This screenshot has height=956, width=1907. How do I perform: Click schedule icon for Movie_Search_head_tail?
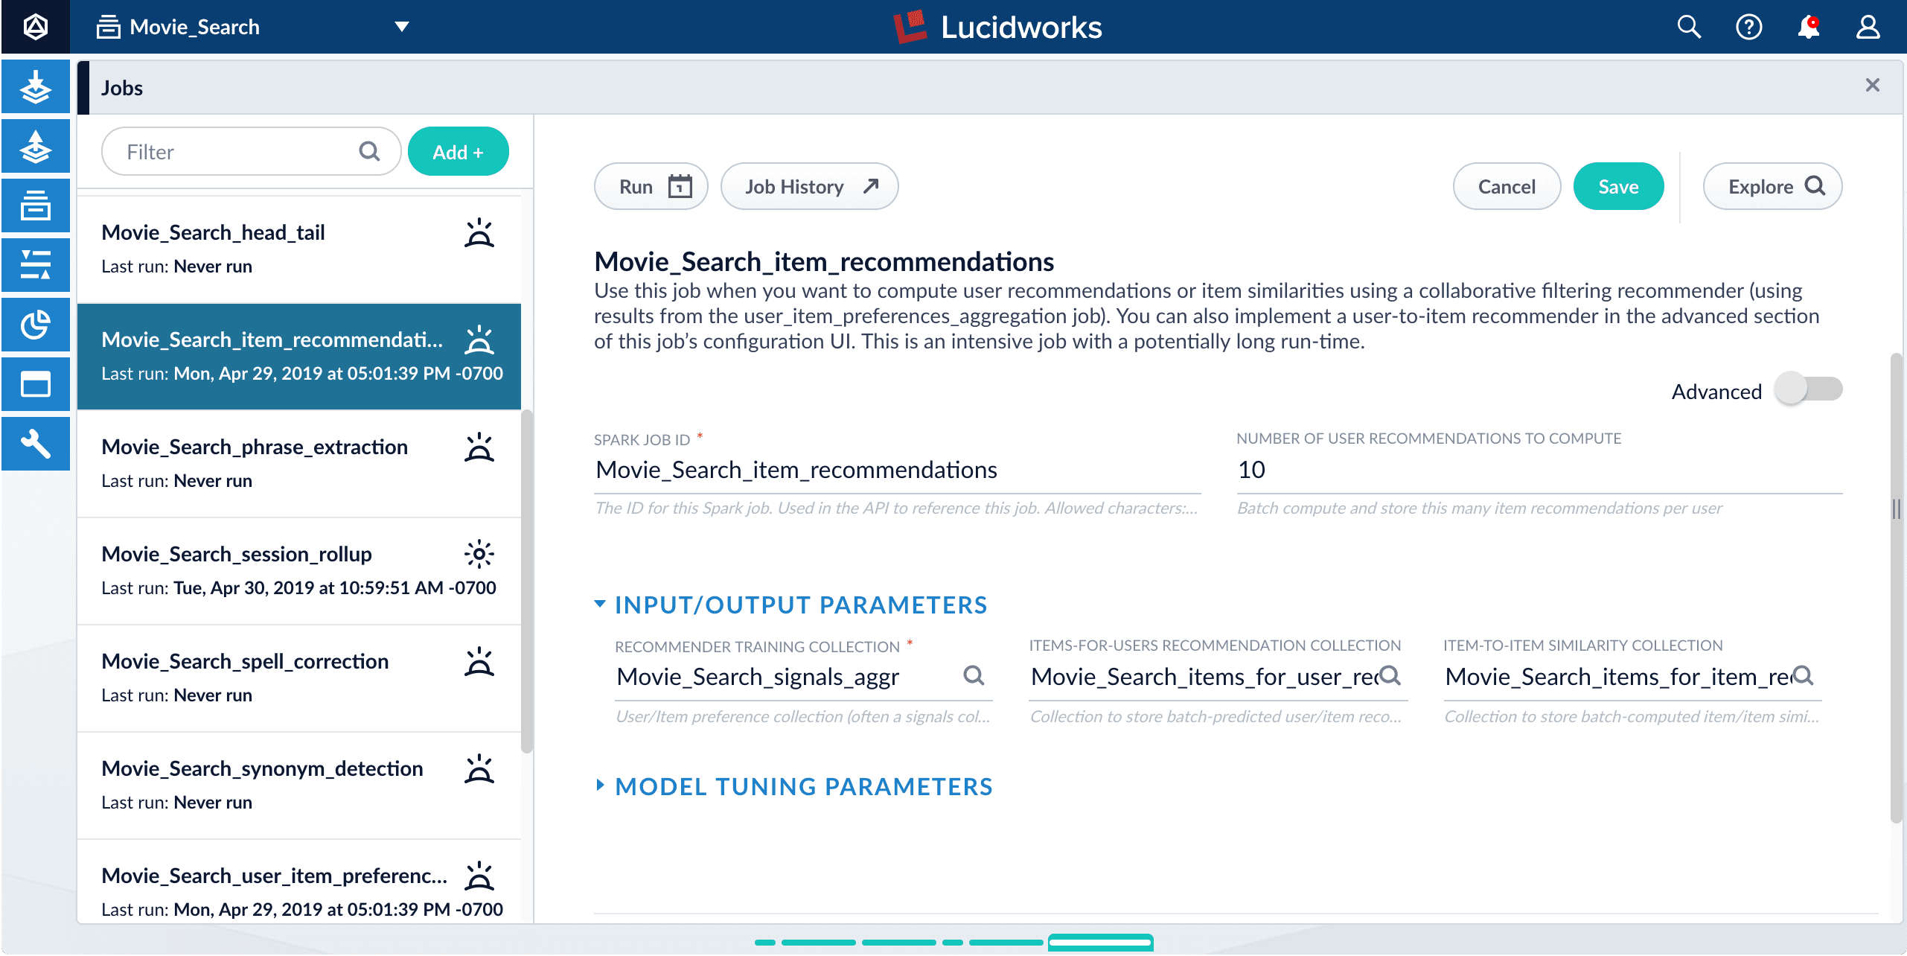479,233
